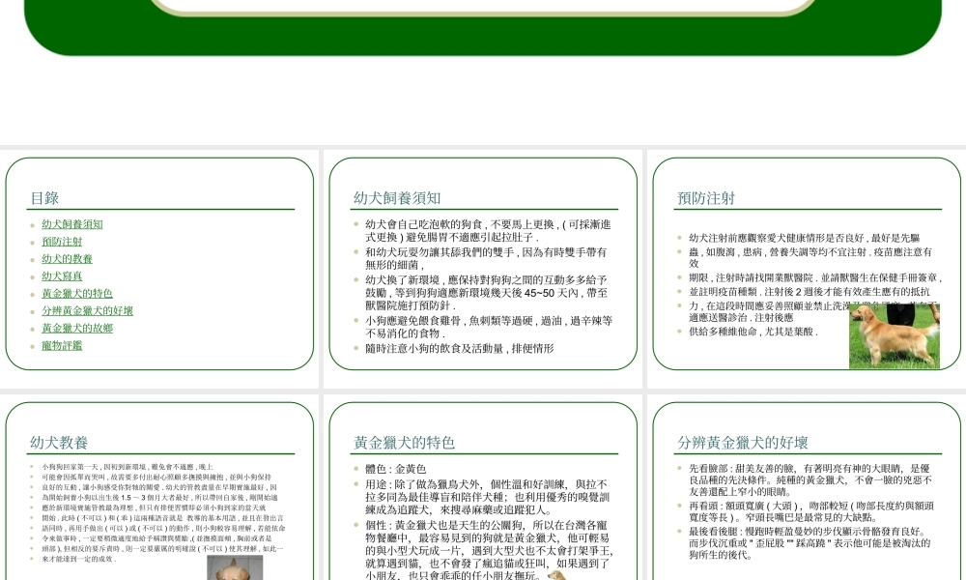Open the 幼犬飼養須知 link in 目錄

click(x=71, y=224)
